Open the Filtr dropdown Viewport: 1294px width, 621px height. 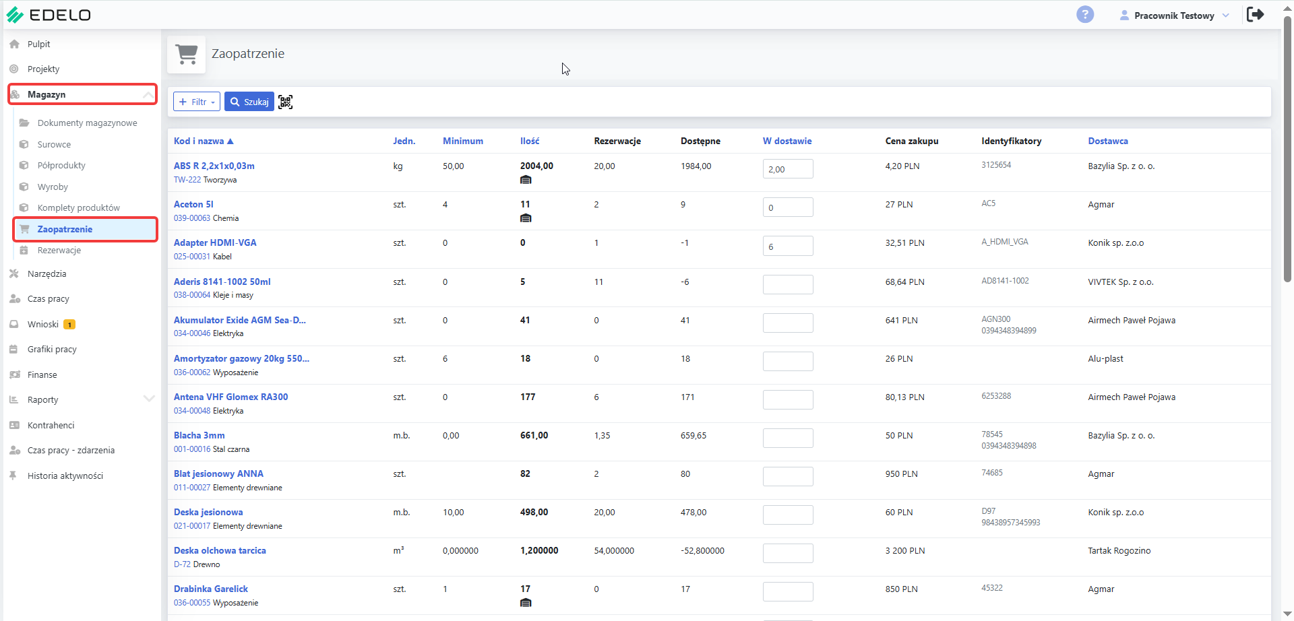tap(197, 102)
